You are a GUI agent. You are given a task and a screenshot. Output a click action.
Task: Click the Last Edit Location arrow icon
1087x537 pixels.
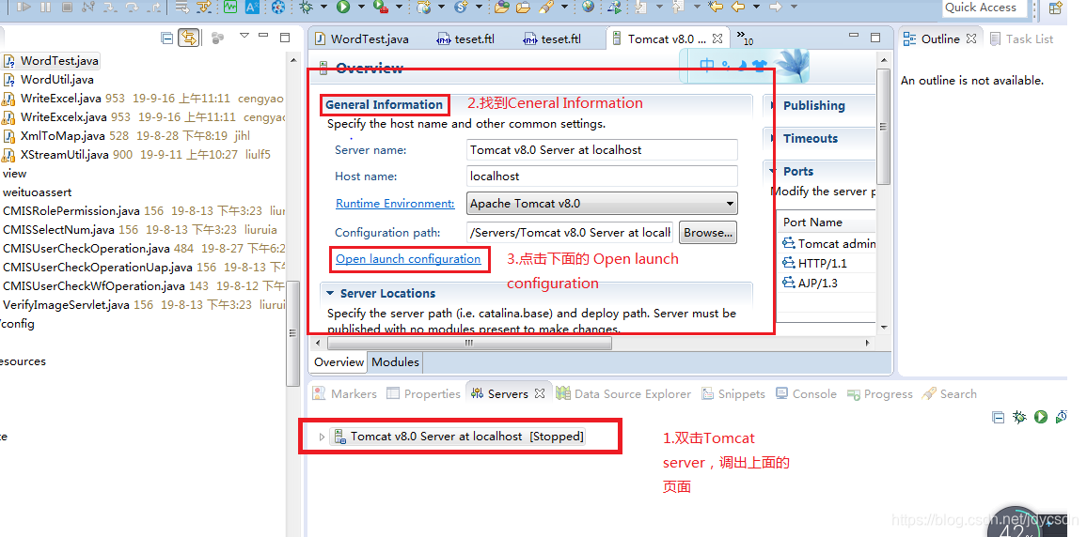(x=717, y=7)
